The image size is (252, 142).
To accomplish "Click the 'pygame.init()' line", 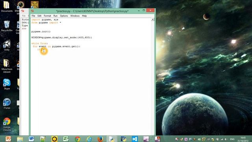I will click(41, 32).
